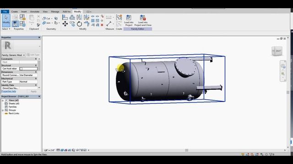Viewport: 293px width, 164px height.
Task: Click the horizontal scrollbar thumb in the view
Action: point(186,150)
